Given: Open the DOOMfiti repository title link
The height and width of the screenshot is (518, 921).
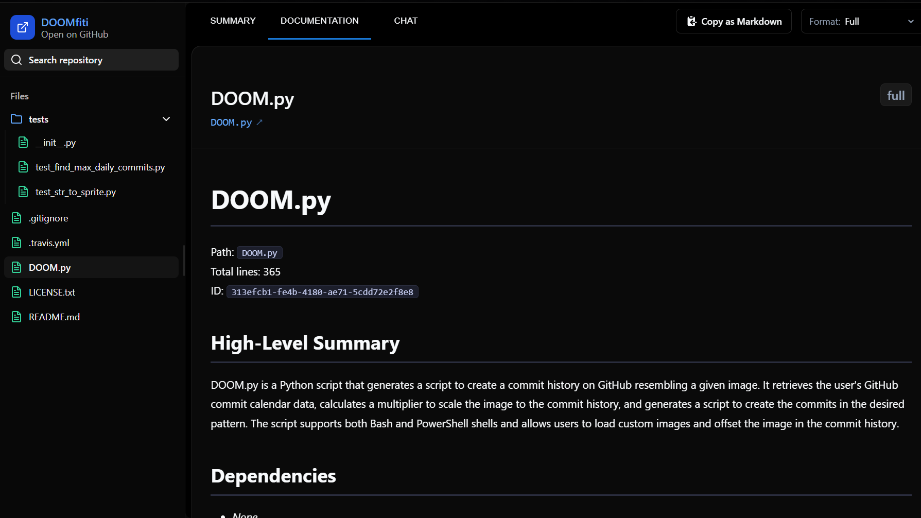Looking at the screenshot, I should click(x=65, y=22).
